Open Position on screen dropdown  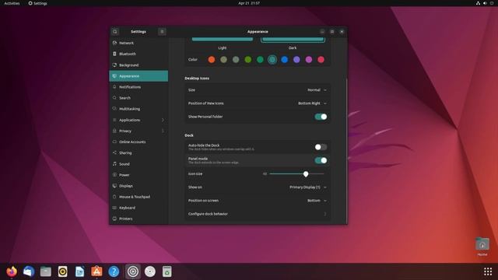[317, 201]
